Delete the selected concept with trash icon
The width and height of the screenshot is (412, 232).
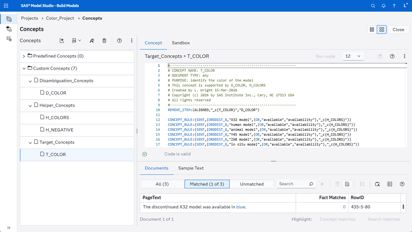pyautogui.click(x=104, y=40)
